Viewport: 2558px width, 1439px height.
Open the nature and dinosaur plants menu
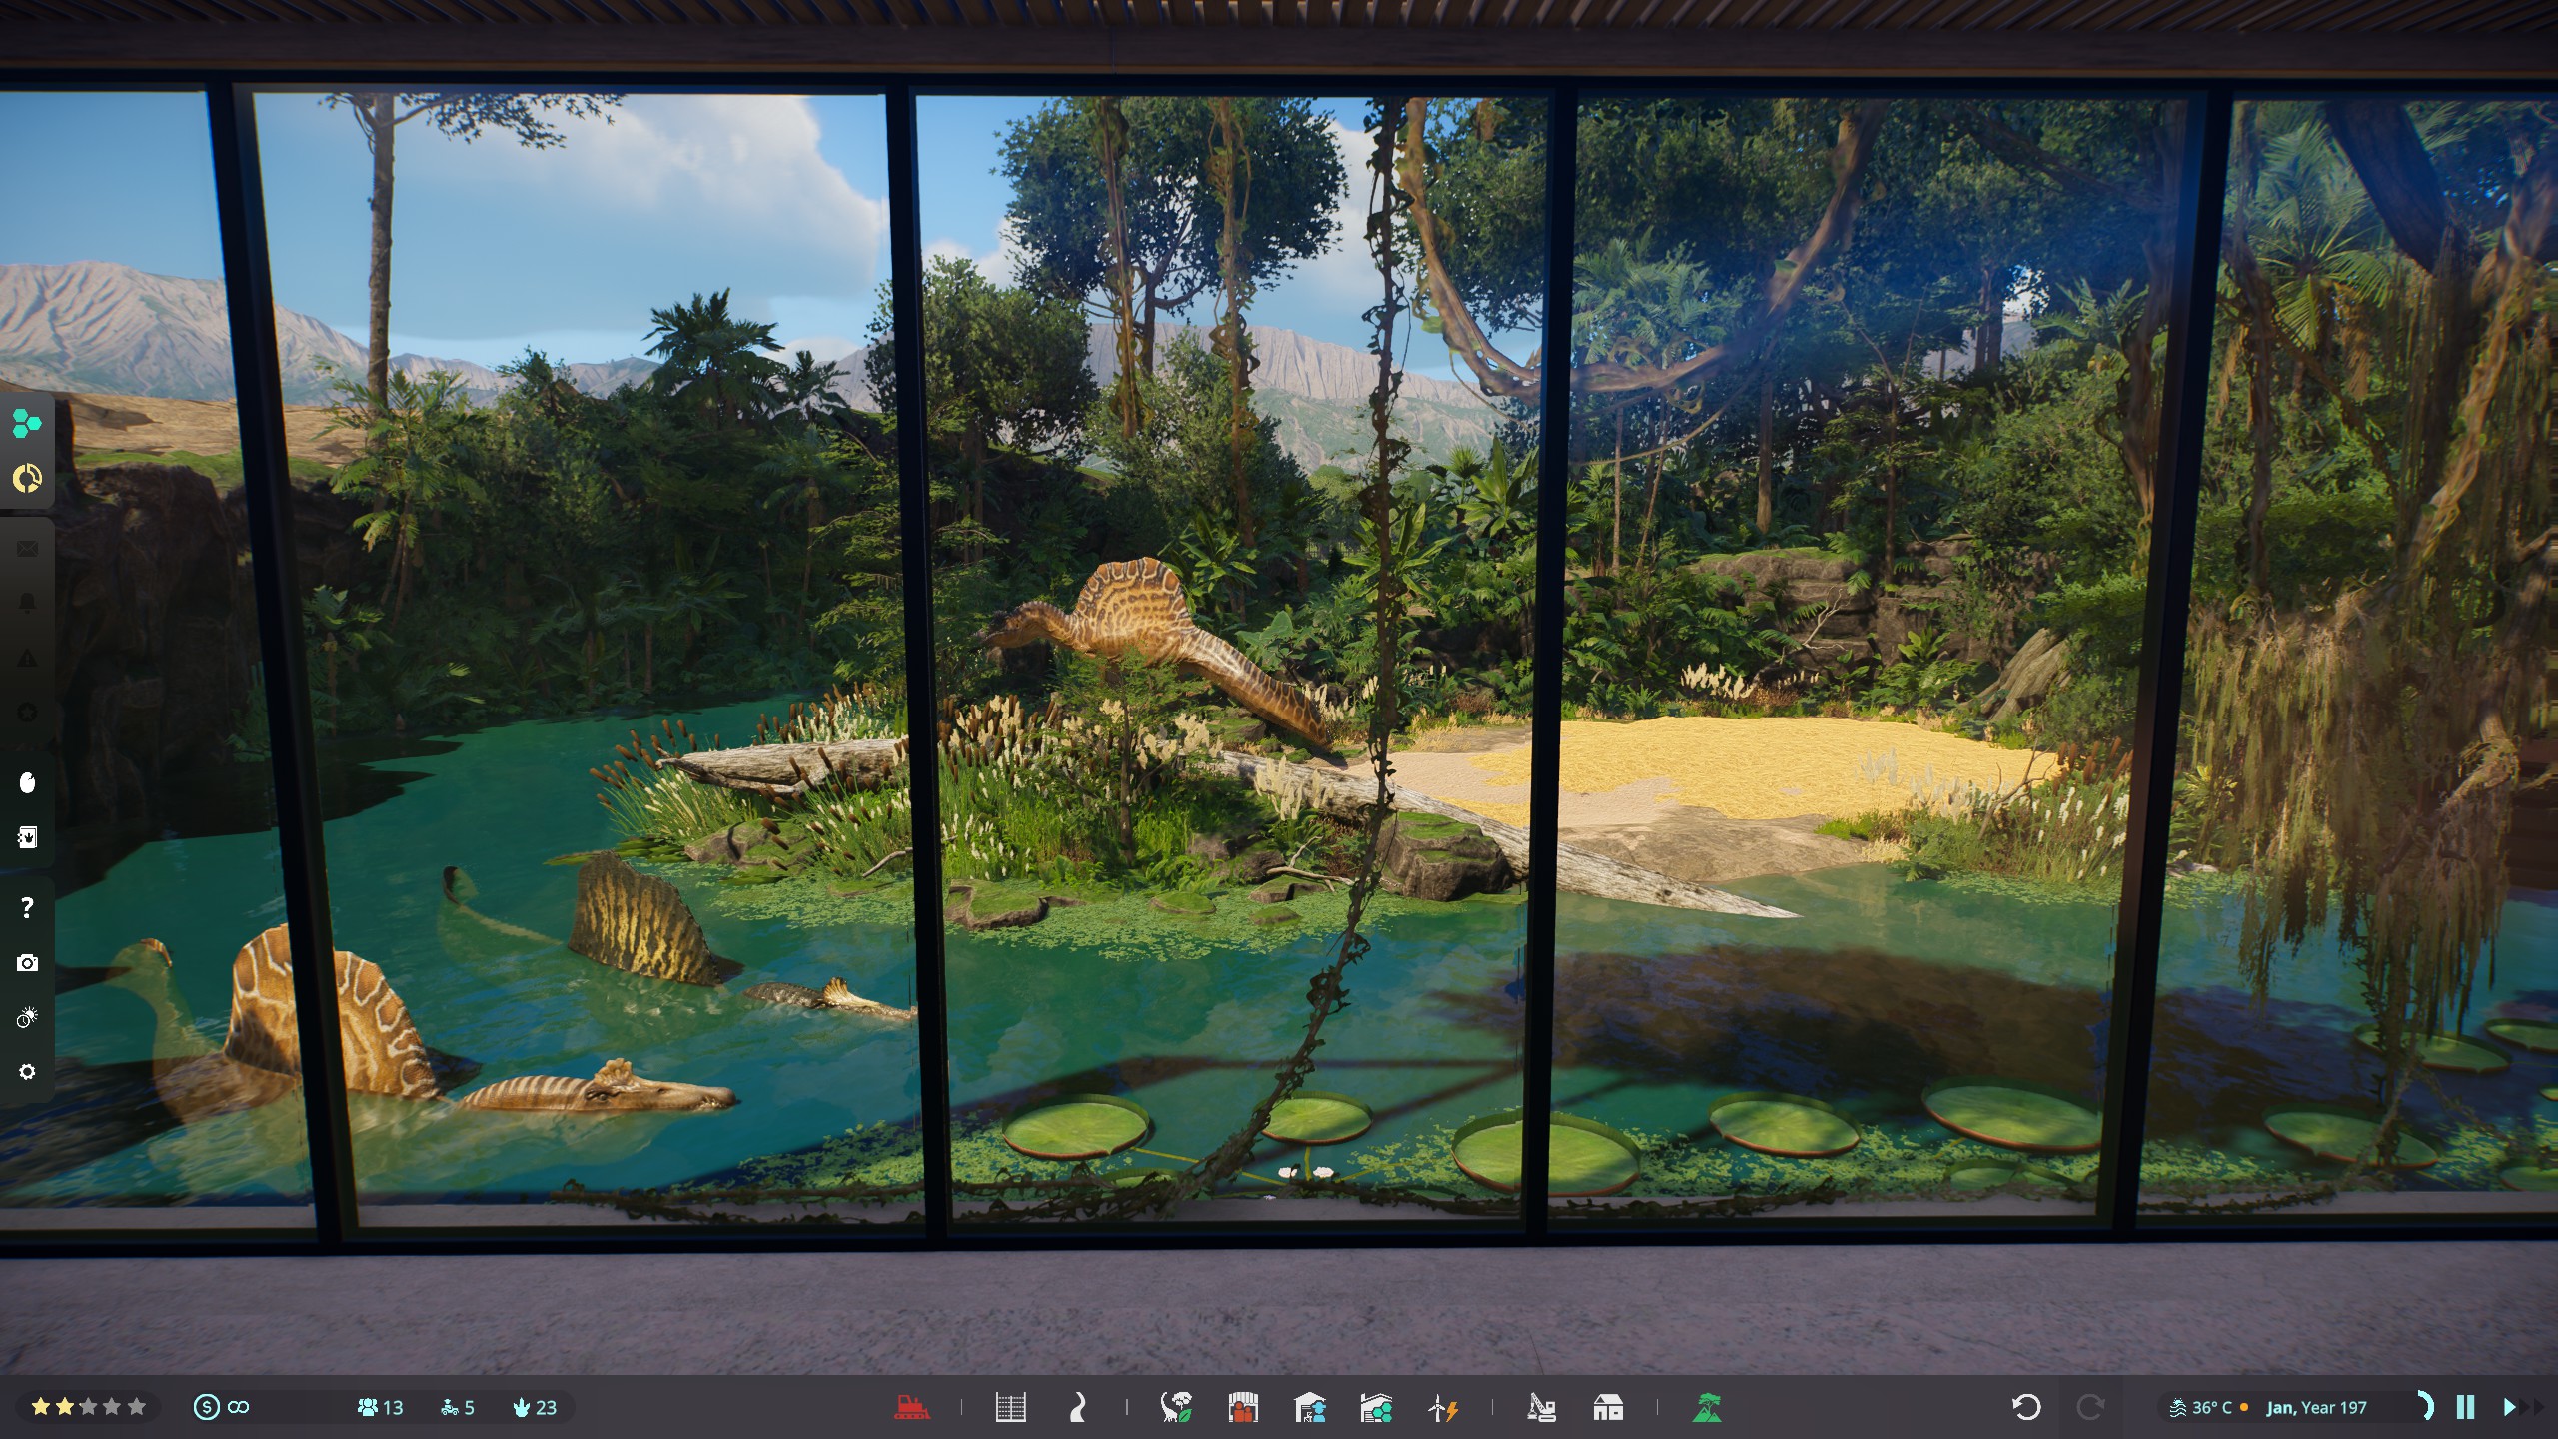pyautogui.click(x=1176, y=1408)
